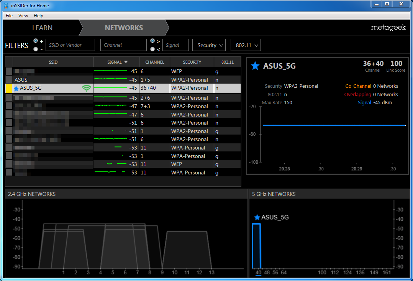Click the green Wi-Fi connected icon on ASUS_5G row

(x=87, y=88)
